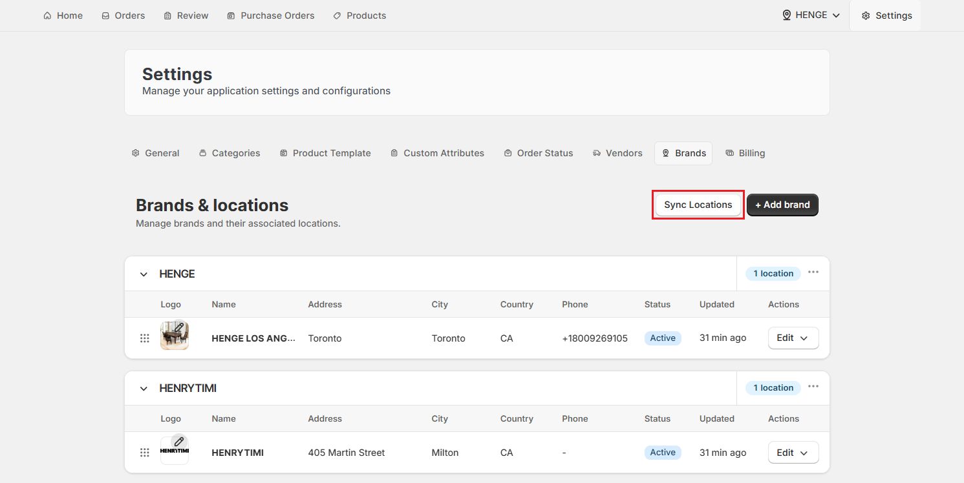Collapse the HENRYTIMI brand section chevron
Screen dimensions: 964x483
click(x=144, y=389)
